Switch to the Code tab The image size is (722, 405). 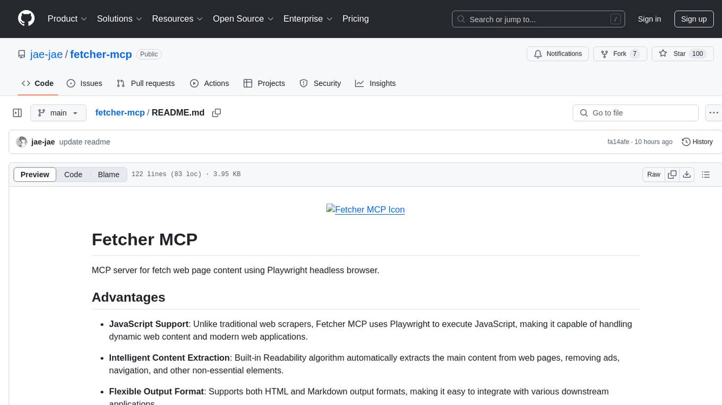38,83
